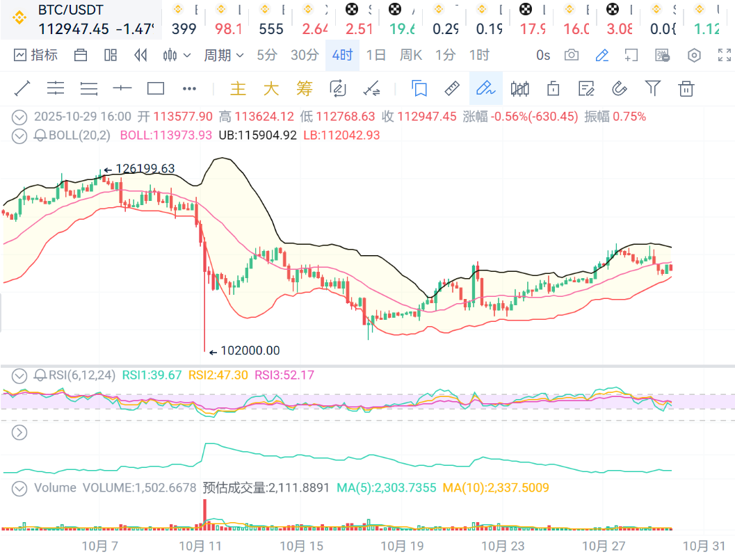Open chart settings hexagon icon
Image resolution: width=735 pixels, height=559 pixels.
click(x=694, y=55)
